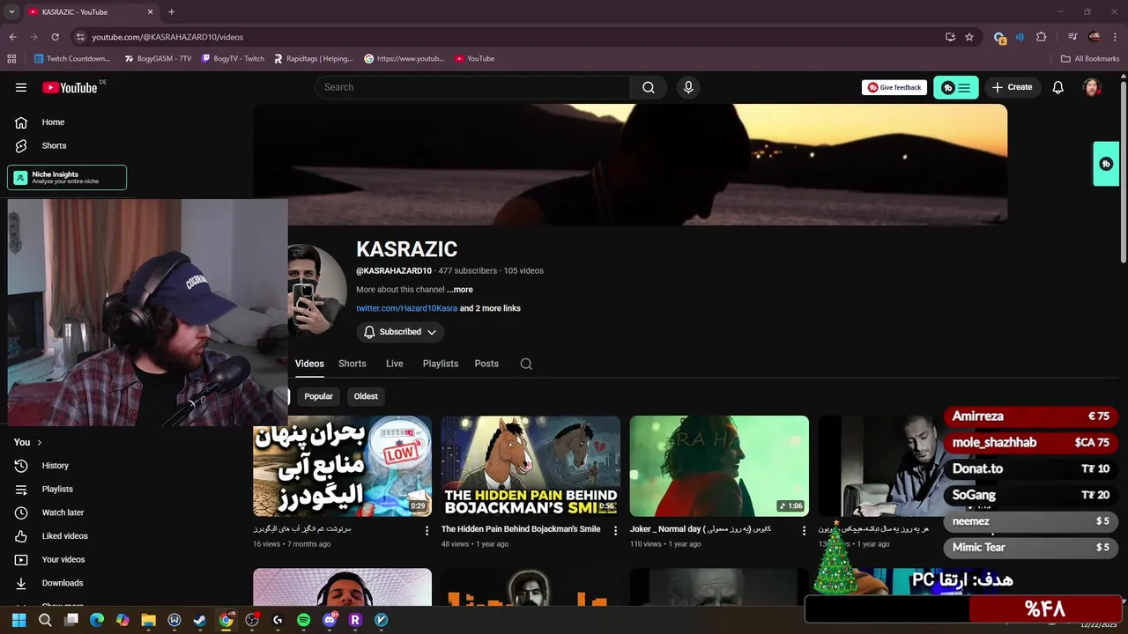Search within the channel magnifier icon
The width and height of the screenshot is (1128, 634).
coord(526,364)
